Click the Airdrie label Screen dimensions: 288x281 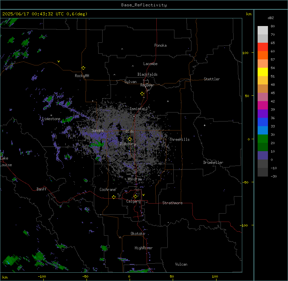pos(135,179)
